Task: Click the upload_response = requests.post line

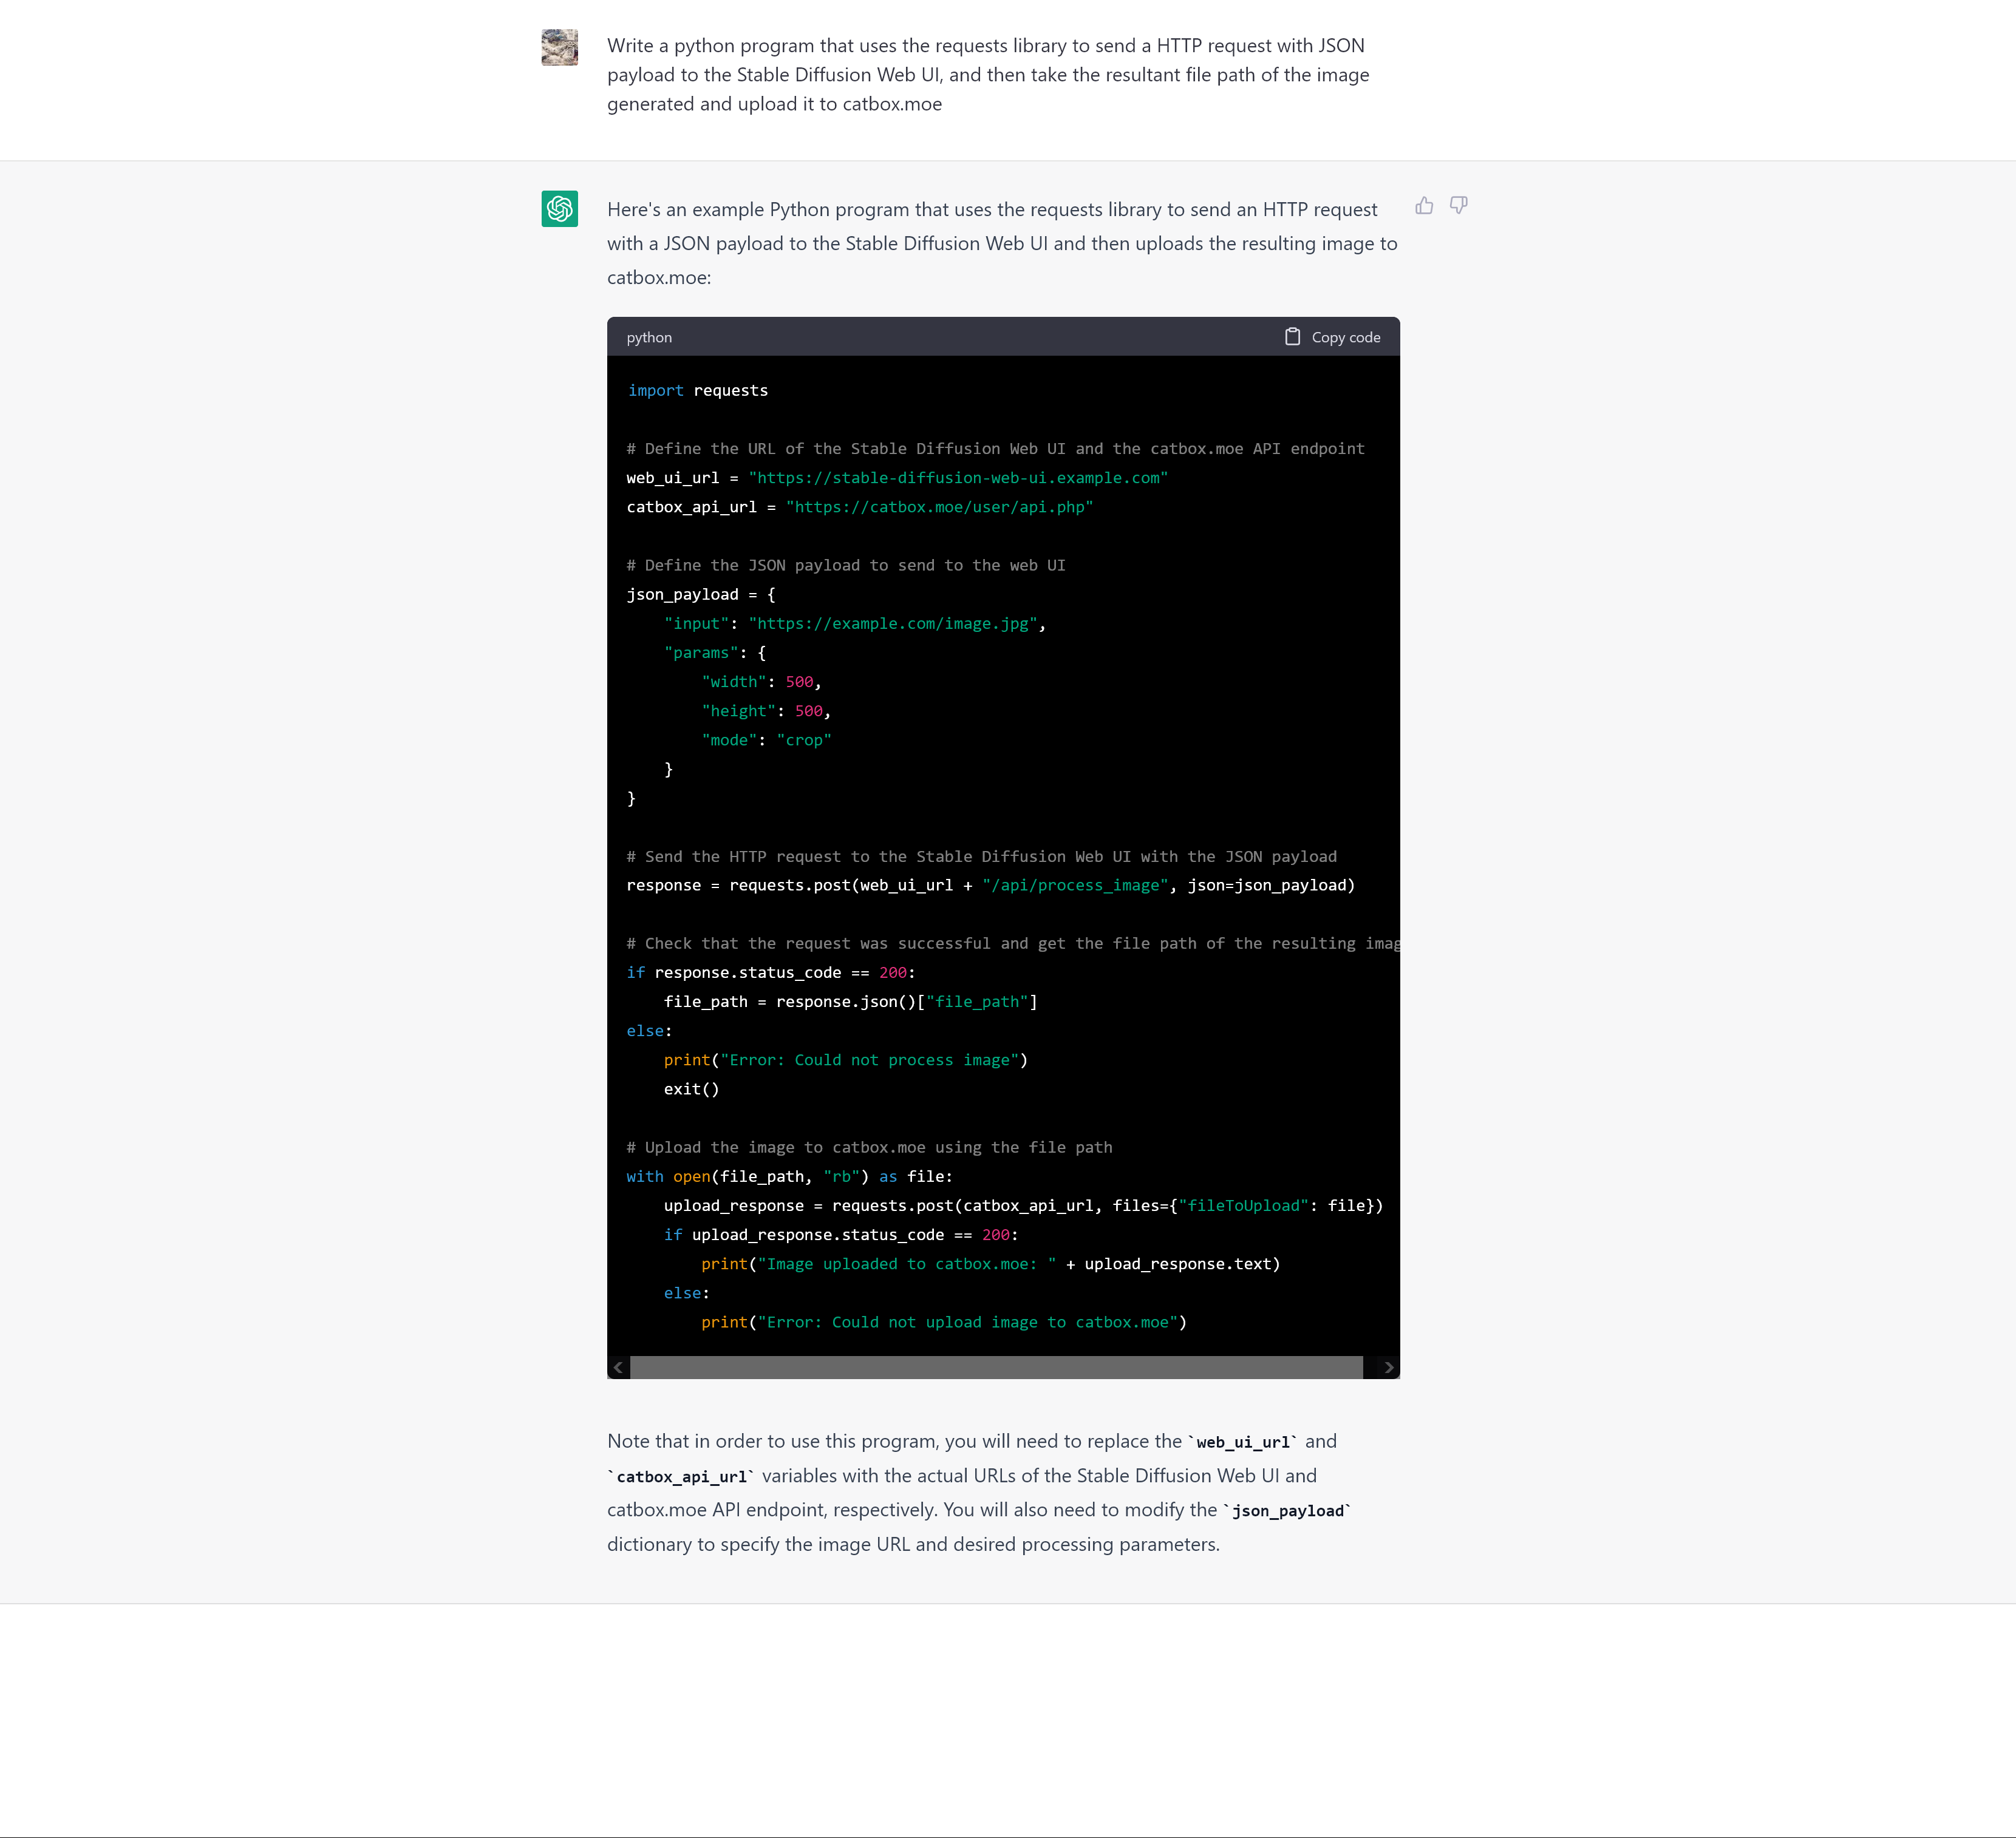Action: (x=1024, y=1206)
